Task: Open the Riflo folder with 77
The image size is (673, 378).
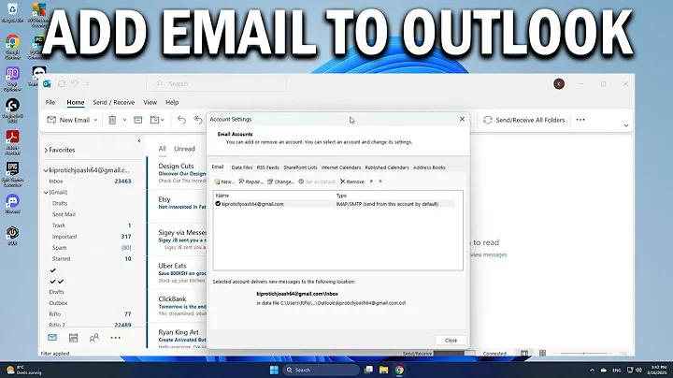Action: 90,314
